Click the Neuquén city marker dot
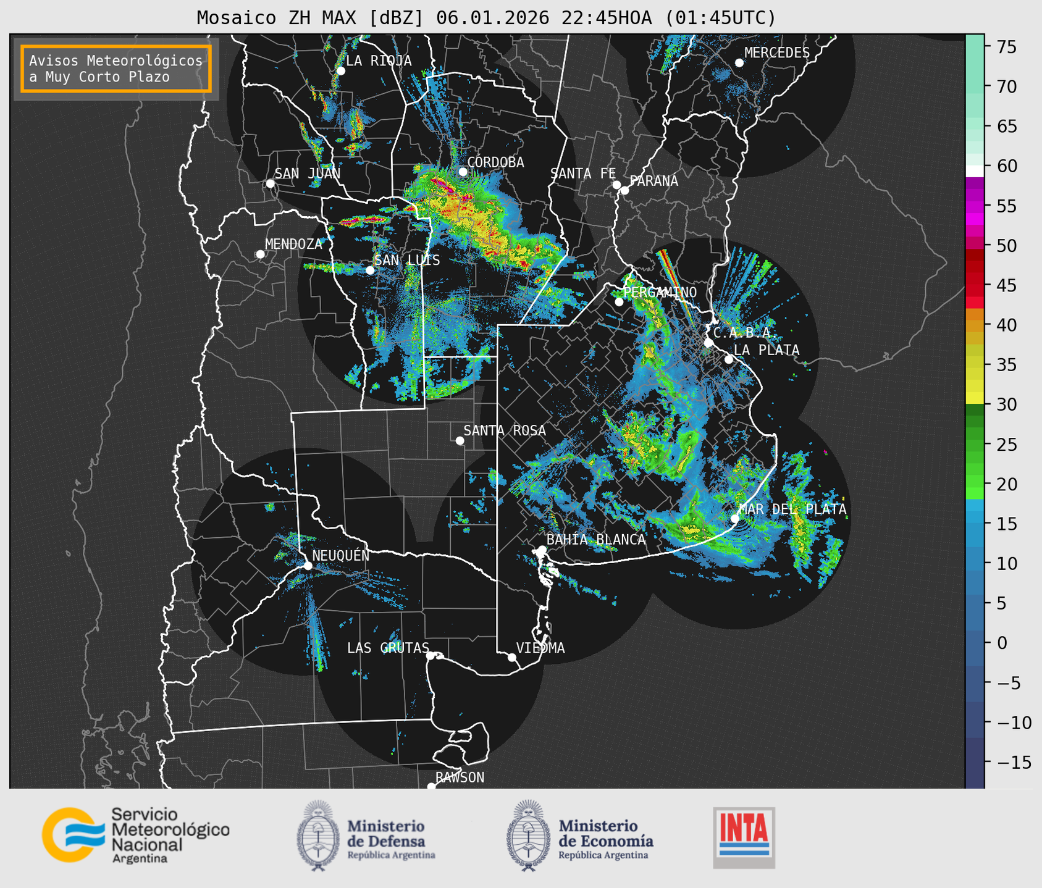 [x=308, y=566]
